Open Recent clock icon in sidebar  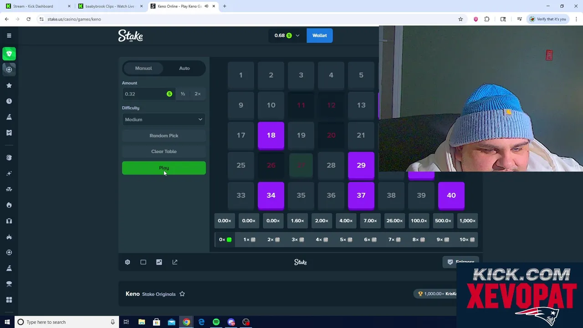(9, 101)
